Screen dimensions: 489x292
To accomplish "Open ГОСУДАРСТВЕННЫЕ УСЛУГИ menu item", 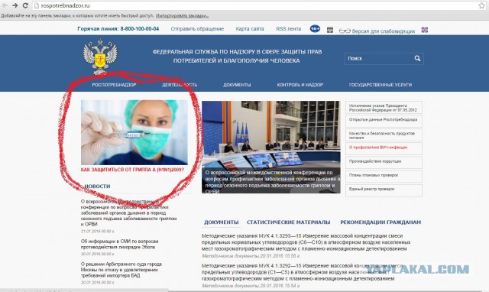I will [381, 85].
